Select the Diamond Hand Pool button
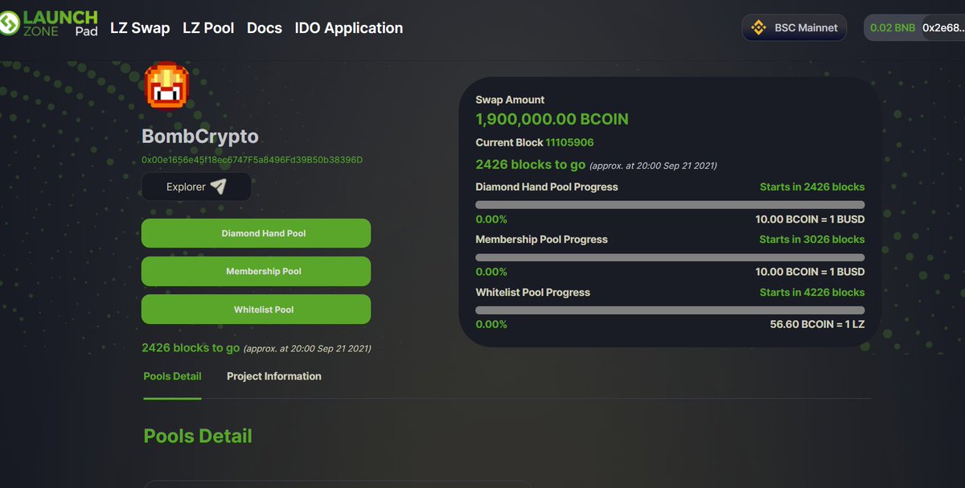Image resolution: width=965 pixels, height=488 pixels. 256,233
